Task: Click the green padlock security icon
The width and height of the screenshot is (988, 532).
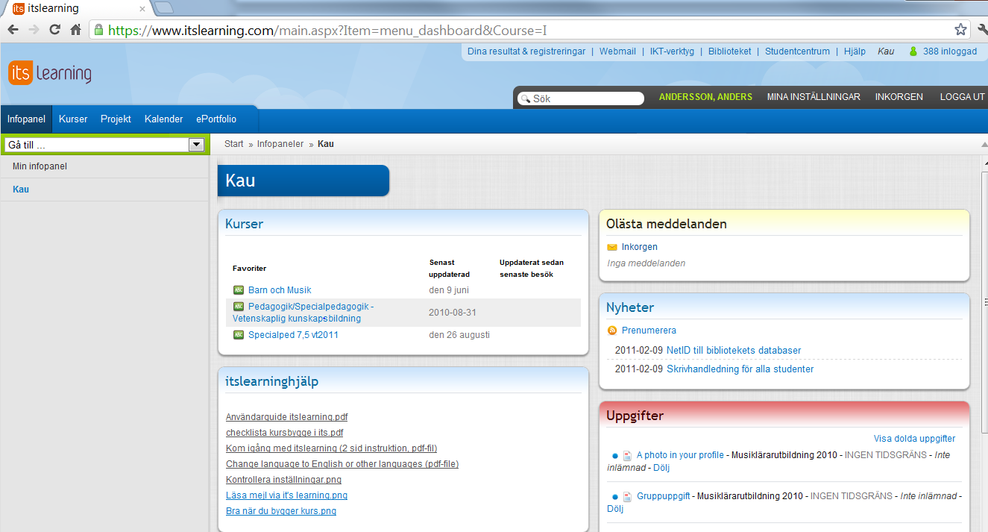Action: [98, 30]
